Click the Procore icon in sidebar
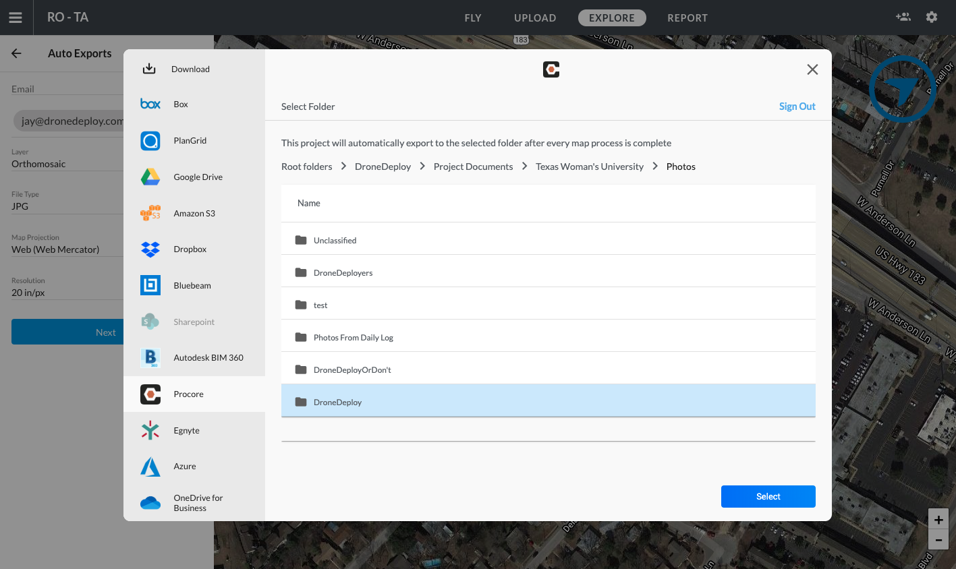956x569 pixels. click(150, 394)
